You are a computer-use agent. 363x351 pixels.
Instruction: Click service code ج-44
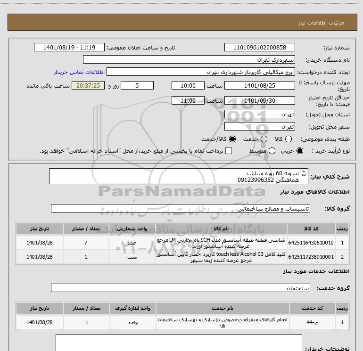tap(312, 322)
